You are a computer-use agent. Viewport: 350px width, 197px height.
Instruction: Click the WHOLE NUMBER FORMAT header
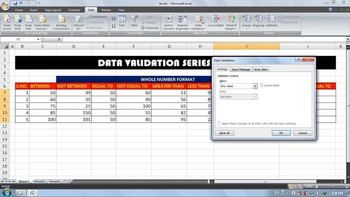(168, 79)
